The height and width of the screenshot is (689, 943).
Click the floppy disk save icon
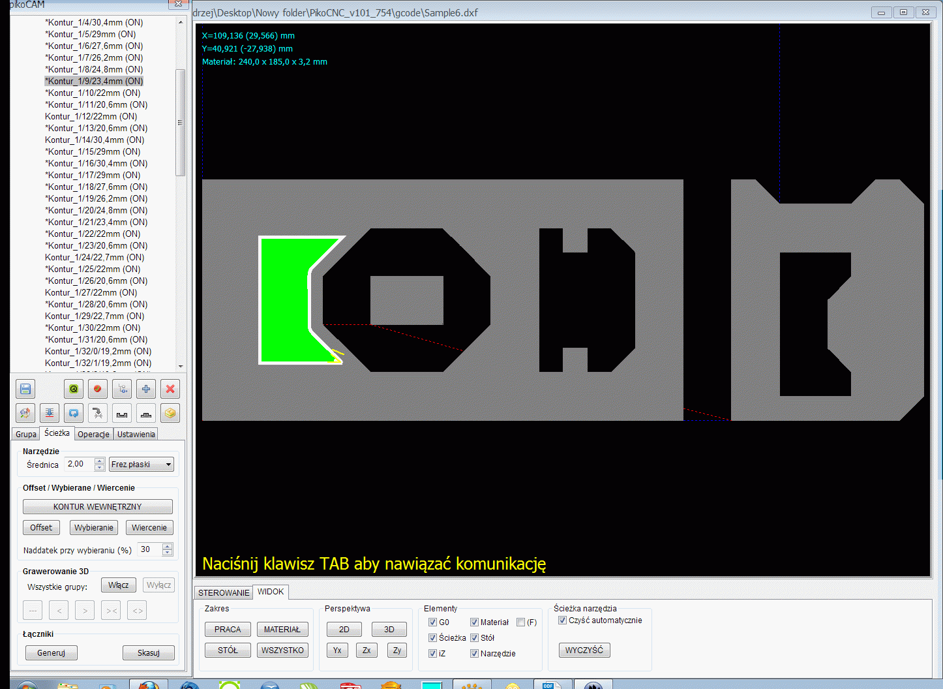25,389
